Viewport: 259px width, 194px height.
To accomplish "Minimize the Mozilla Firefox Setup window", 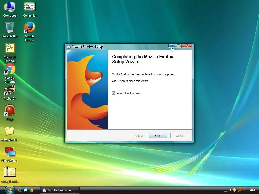I will click(x=172, y=46).
